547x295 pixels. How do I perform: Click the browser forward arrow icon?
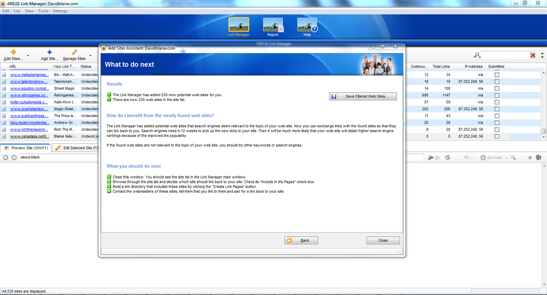14,158
